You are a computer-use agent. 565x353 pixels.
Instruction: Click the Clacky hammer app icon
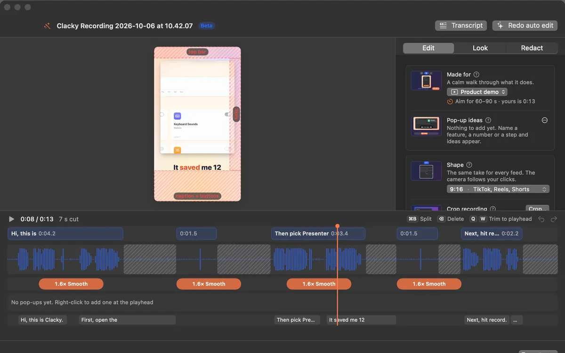click(47, 26)
